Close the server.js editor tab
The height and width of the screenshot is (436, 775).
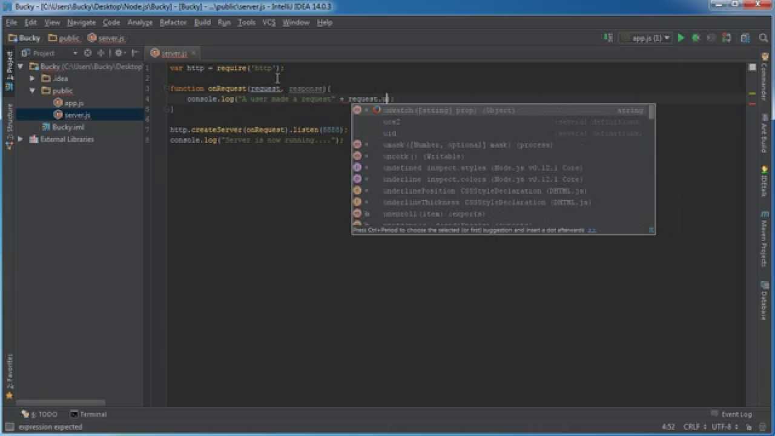pyautogui.click(x=193, y=53)
